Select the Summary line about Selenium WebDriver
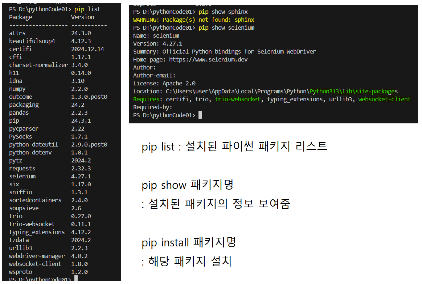The image size is (422, 284). [x=225, y=51]
